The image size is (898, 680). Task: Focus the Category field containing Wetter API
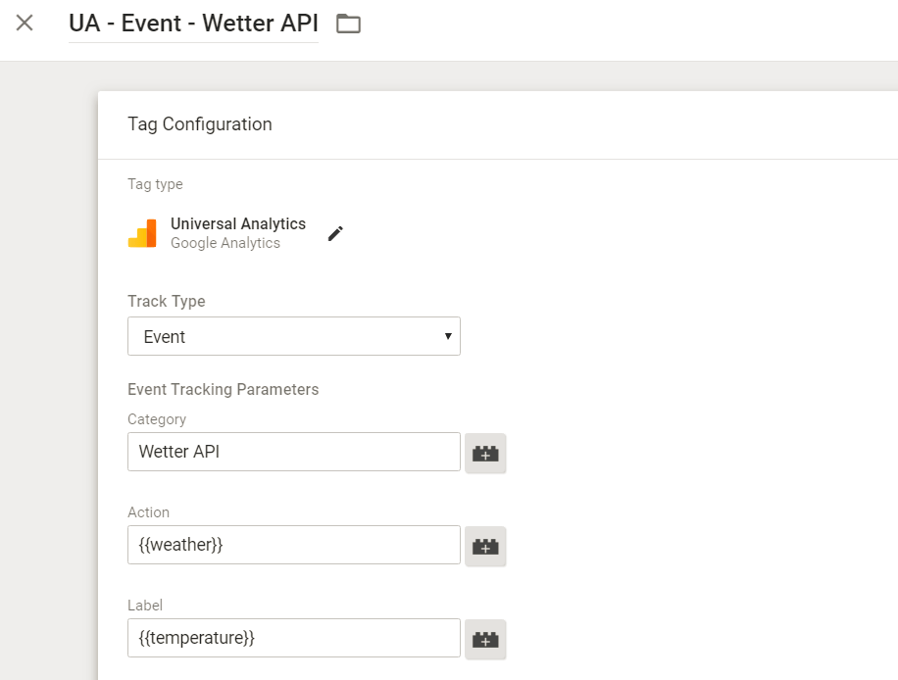293,452
